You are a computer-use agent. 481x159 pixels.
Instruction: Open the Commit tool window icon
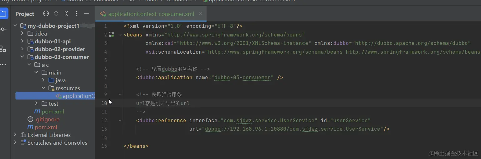click(x=3, y=29)
